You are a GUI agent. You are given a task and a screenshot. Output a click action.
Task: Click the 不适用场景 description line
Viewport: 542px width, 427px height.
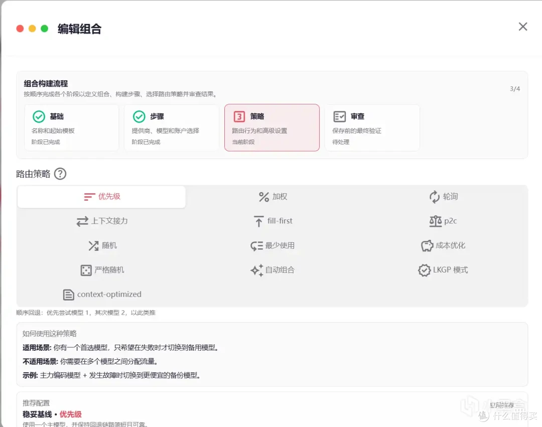[91, 361]
